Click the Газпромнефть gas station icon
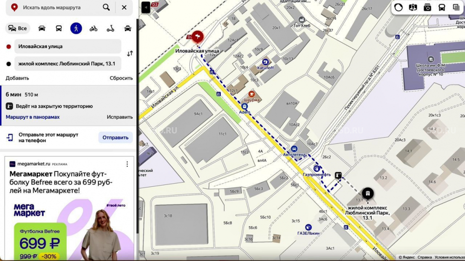Viewport: 465px width, 261px height. pyautogui.click(x=316, y=169)
